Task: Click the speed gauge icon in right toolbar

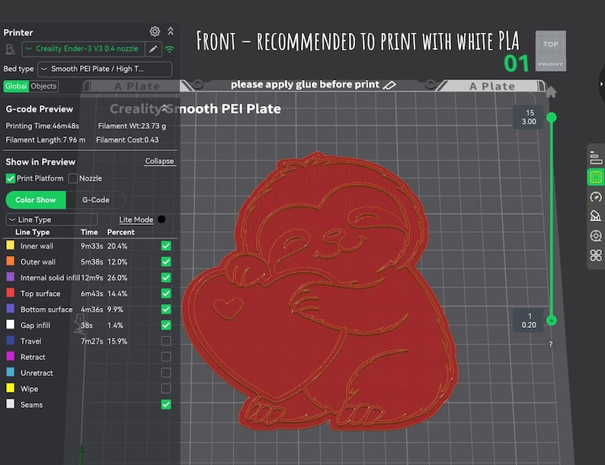Action: tap(596, 197)
